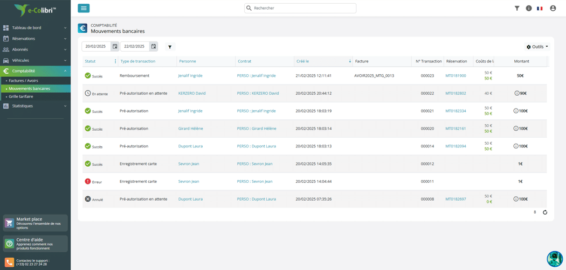Open KERZERO David person link

pos(192,93)
